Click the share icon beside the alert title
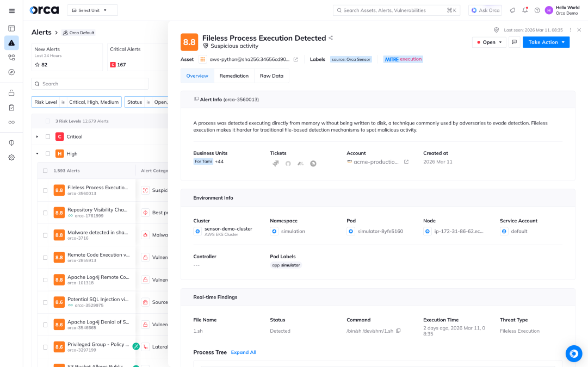This screenshot has height=367, width=588. tap(331, 38)
